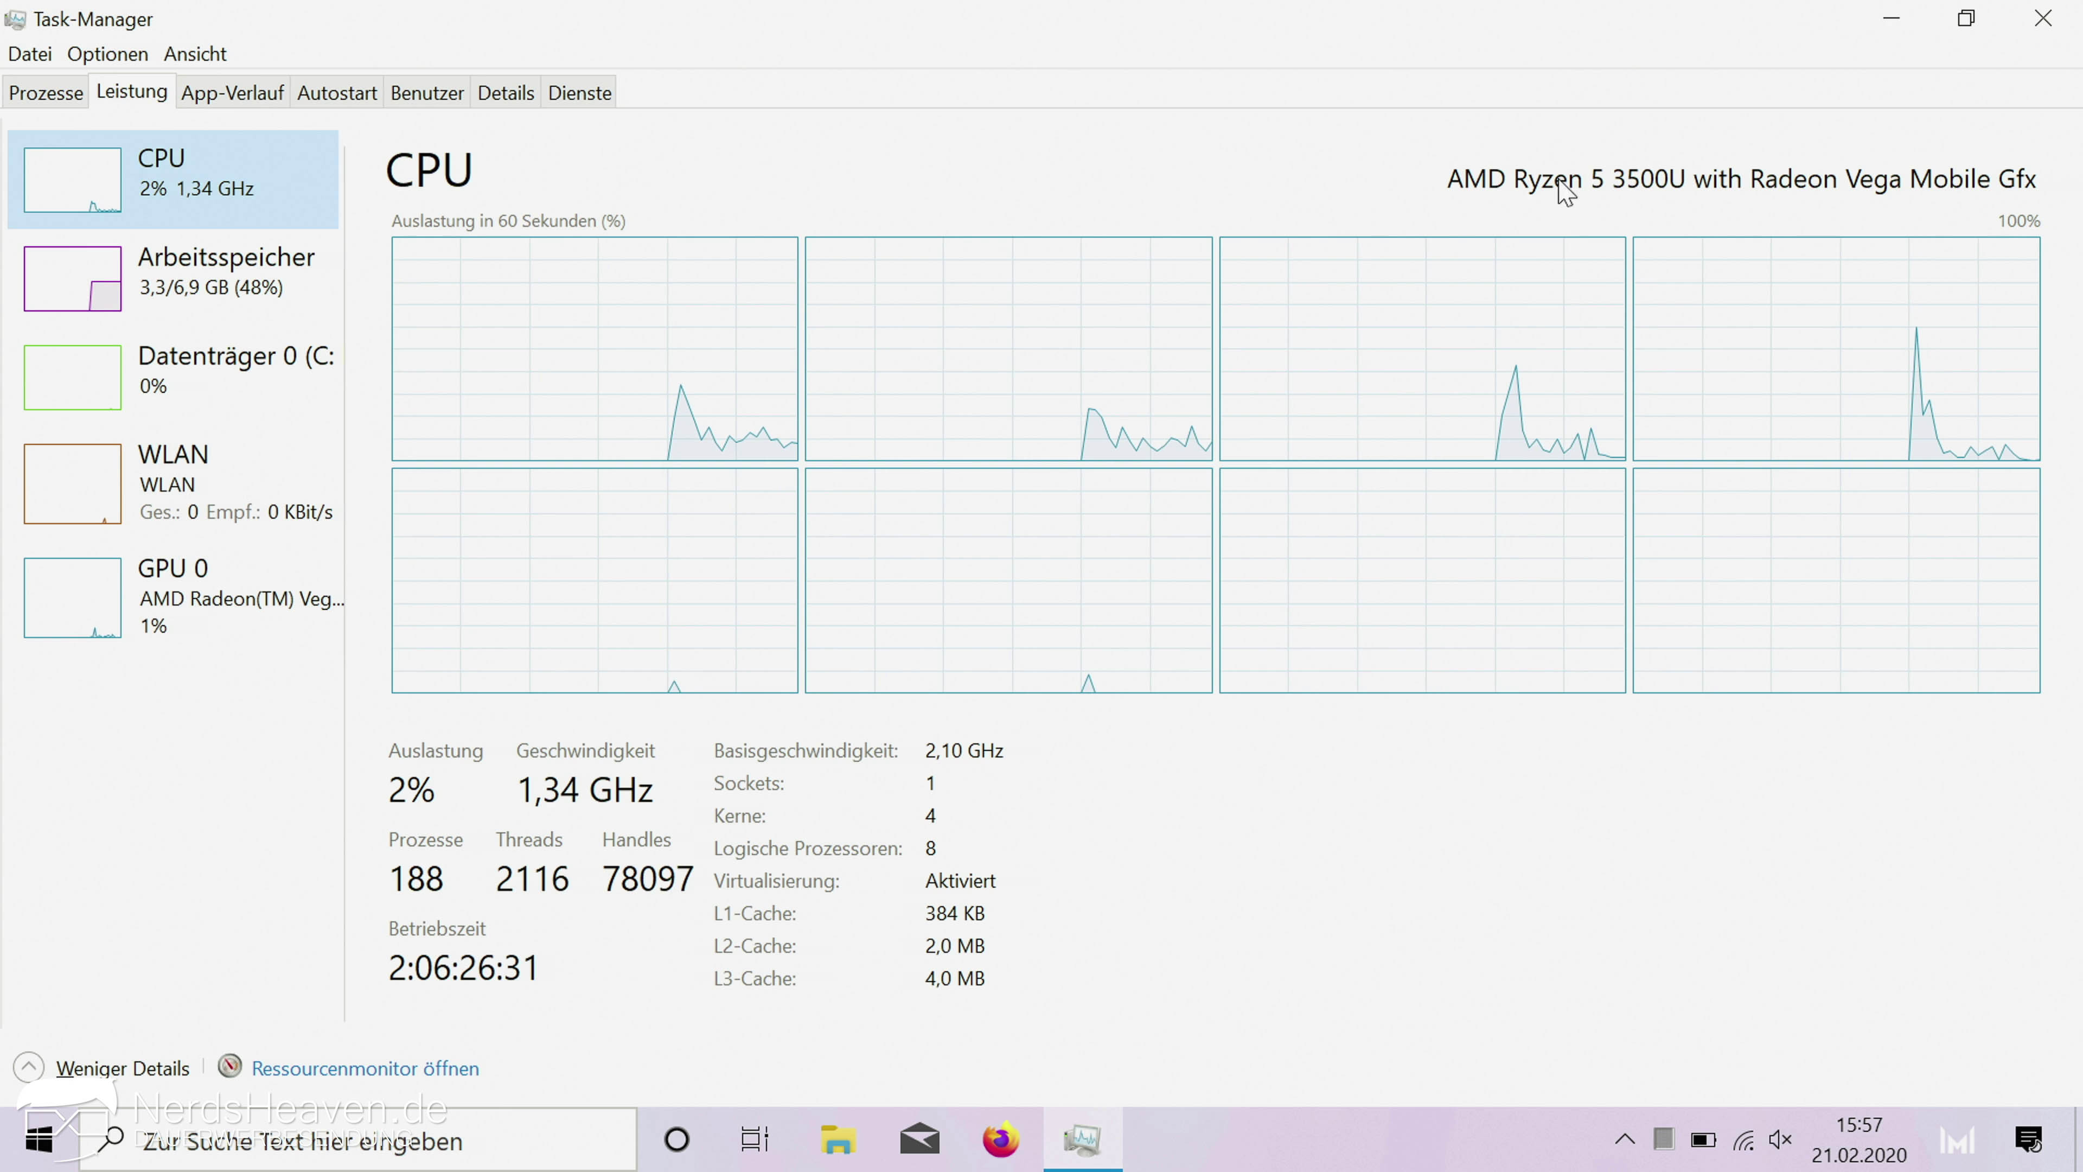Open Cortana circle icon in taskbar
Viewport: 2083px width, 1172px height.
tap(677, 1141)
